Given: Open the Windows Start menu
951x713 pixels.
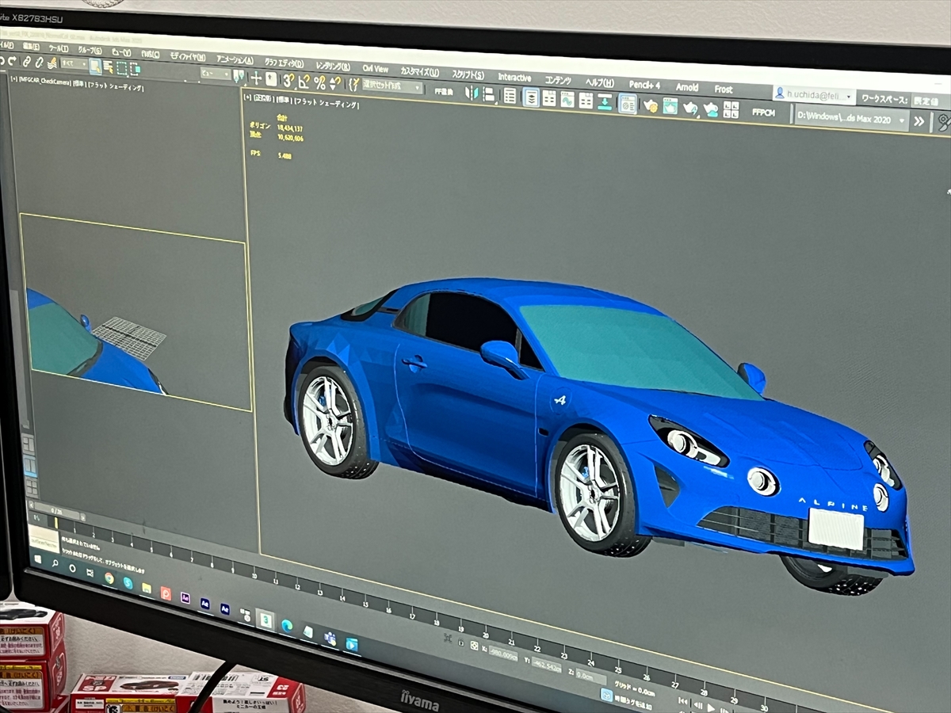Looking at the screenshot, I should [x=38, y=559].
